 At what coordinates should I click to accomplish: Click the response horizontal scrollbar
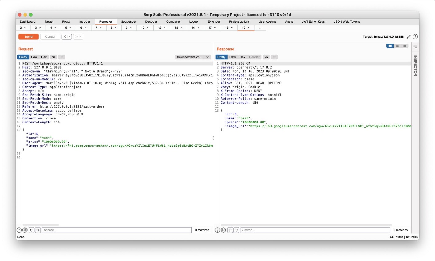(x=306, y=225)
